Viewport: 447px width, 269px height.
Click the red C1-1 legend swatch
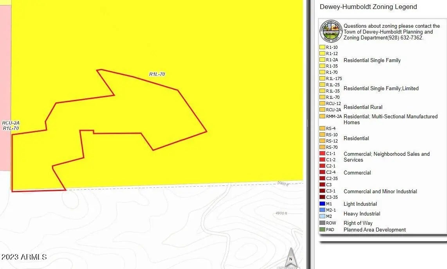click(322, 153)
